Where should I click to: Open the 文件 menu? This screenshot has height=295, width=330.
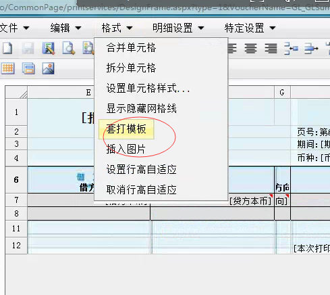(14, 28)
